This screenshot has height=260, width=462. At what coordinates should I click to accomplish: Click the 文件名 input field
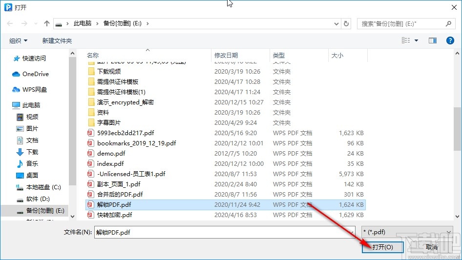coord(225,232)
